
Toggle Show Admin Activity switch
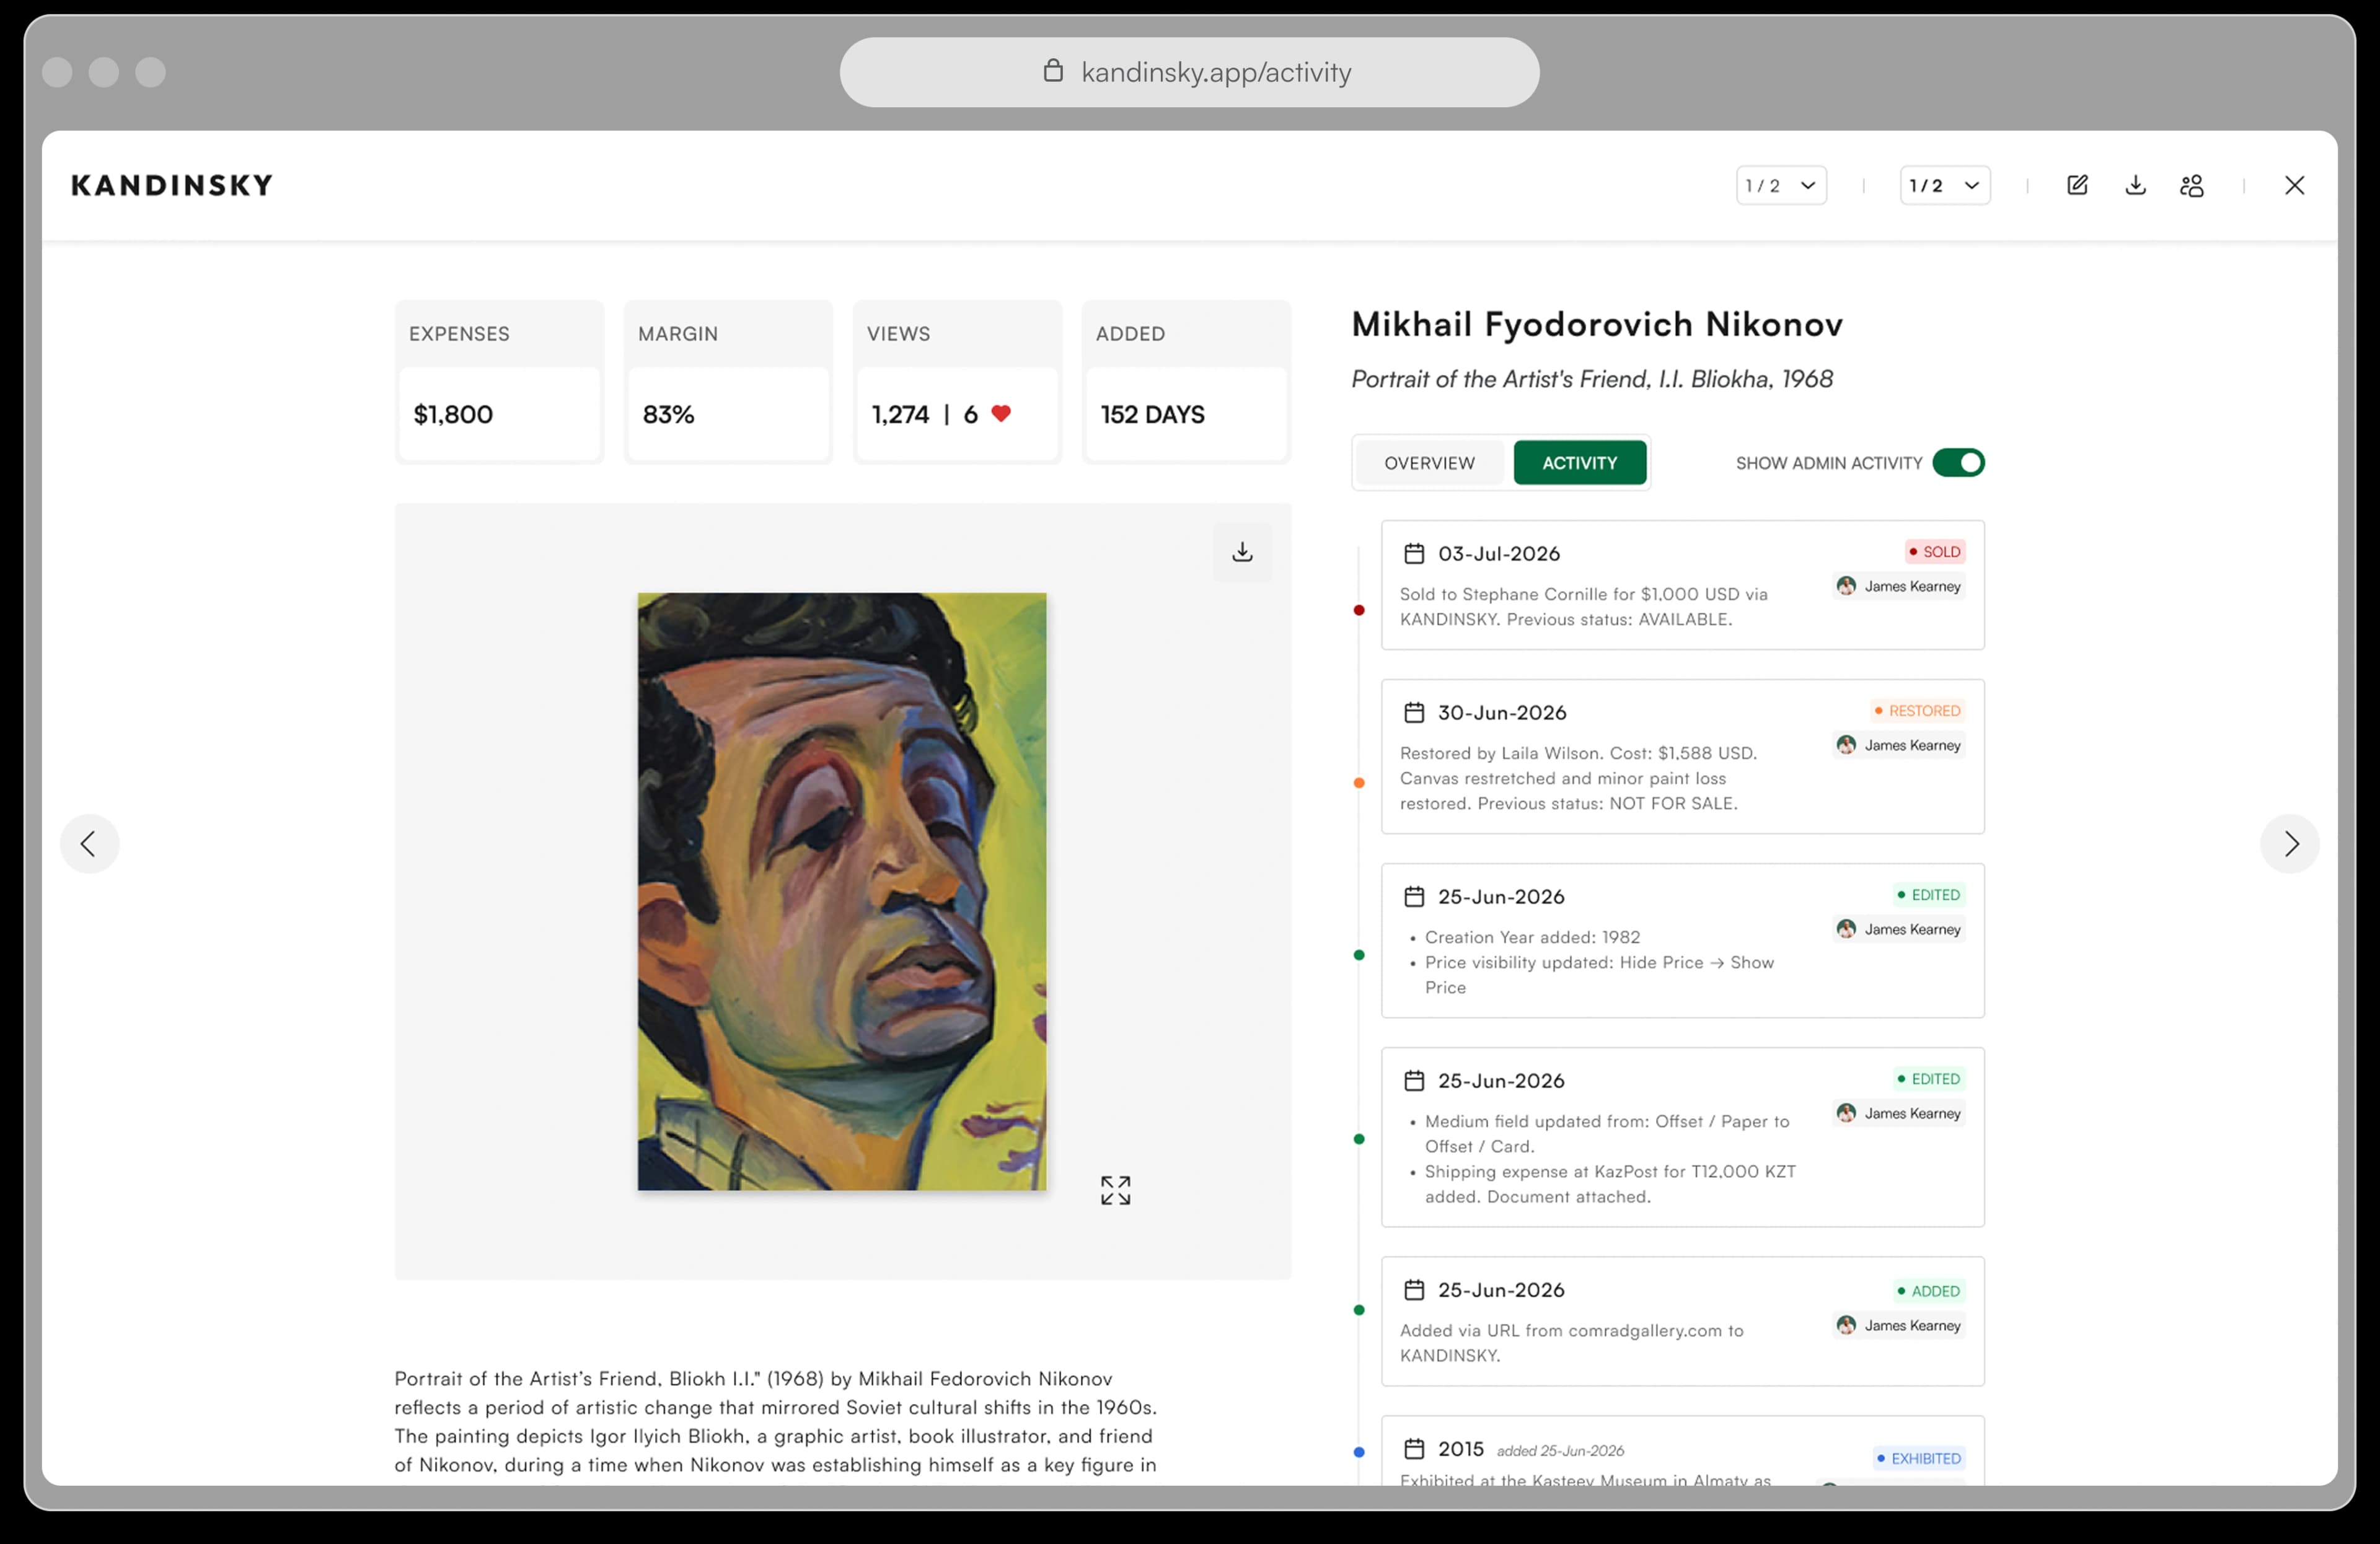click(1958, 463)
